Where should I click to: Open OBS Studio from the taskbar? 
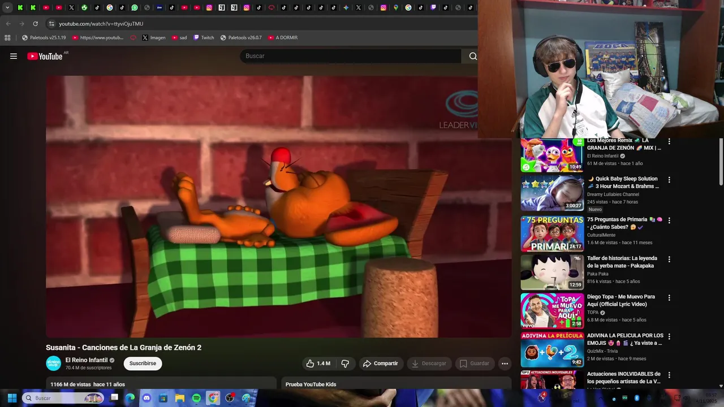(x=230, y=398)
